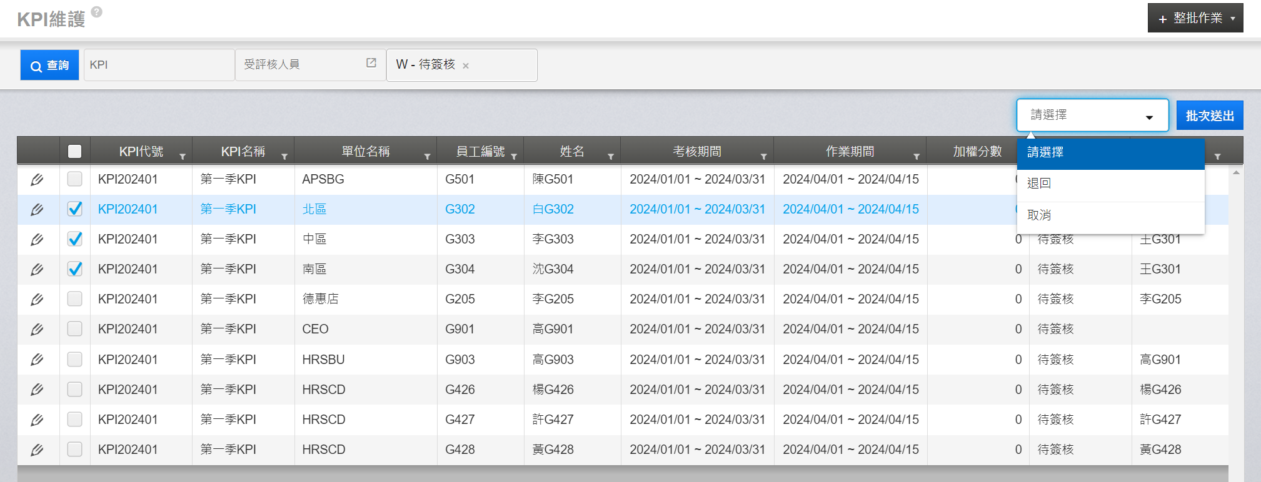The width and height of the screenshot is (1261, 482).
Task: Expand the 整批作業 dropdown button
Action: pos(1195,18)
